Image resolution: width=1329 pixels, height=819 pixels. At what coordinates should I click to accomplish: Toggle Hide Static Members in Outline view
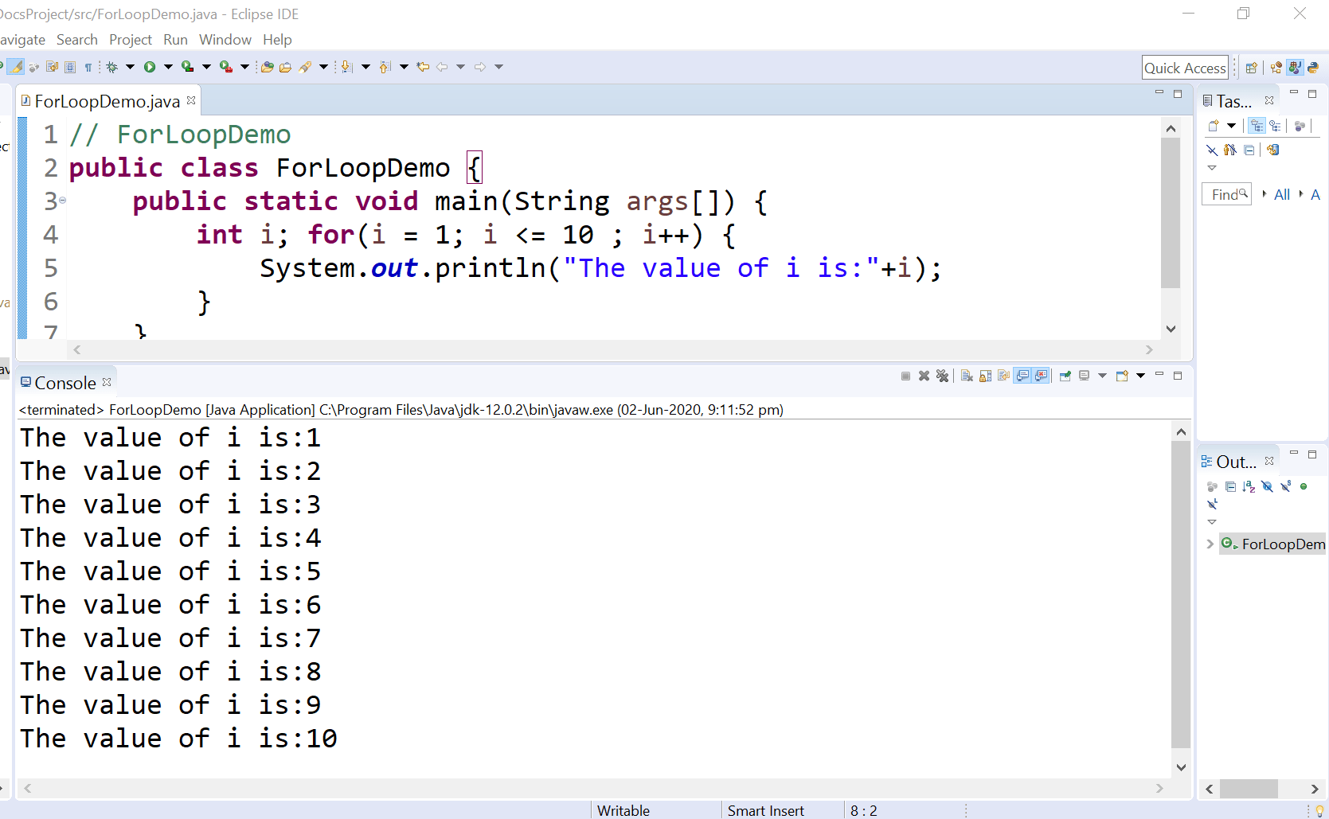click(x=1285, y=486)
